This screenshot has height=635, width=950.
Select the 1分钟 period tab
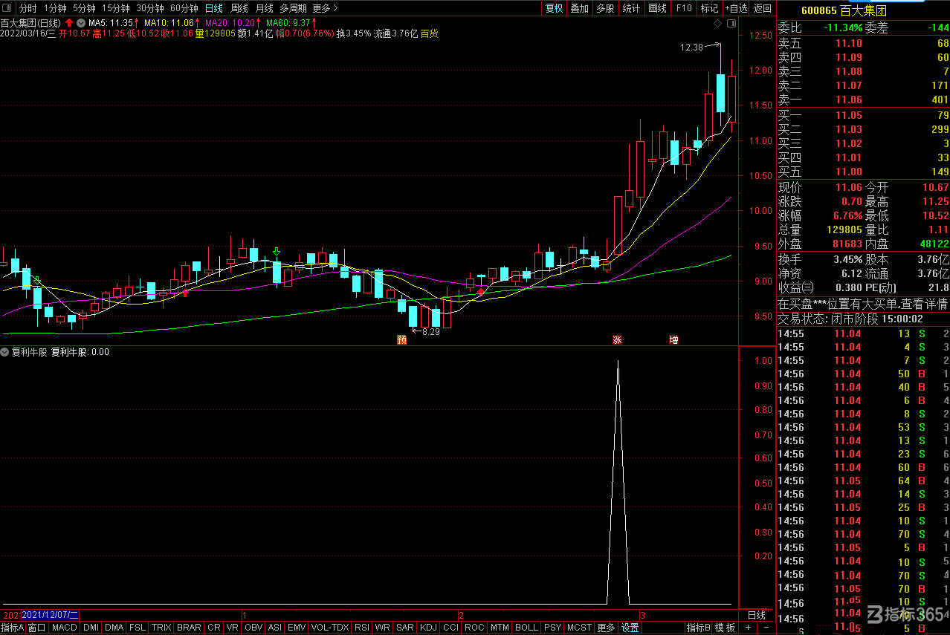(x=55, y=8)
